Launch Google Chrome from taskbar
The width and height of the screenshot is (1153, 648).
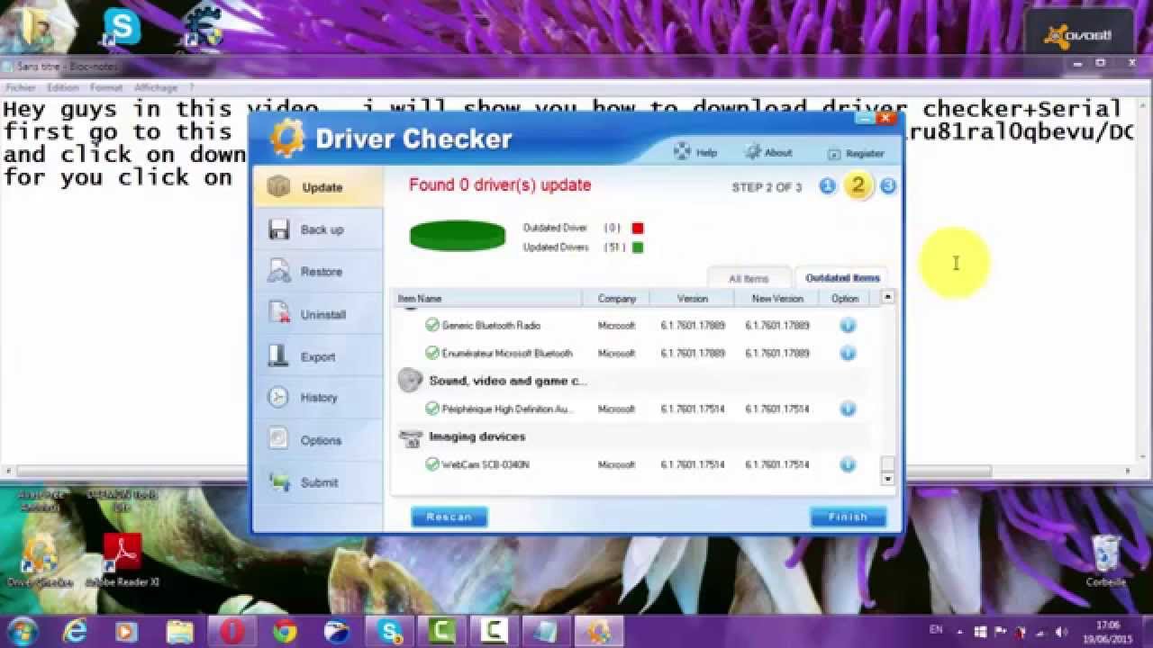(x=286, y=632)
